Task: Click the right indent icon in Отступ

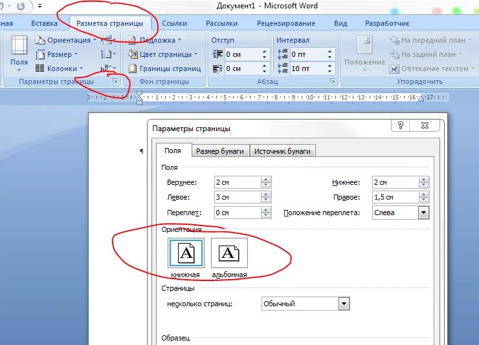Action: [217, 68]
